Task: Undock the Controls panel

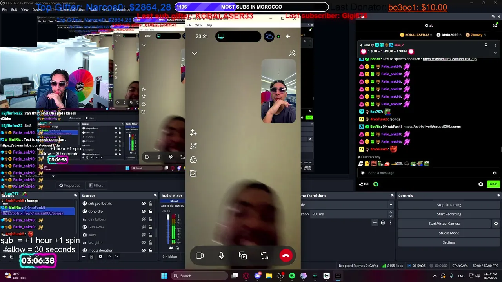Action: pyautogui.click(x=498, y=196)
